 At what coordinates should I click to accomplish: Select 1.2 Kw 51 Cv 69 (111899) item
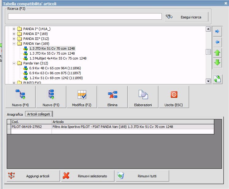coord(56,78)
